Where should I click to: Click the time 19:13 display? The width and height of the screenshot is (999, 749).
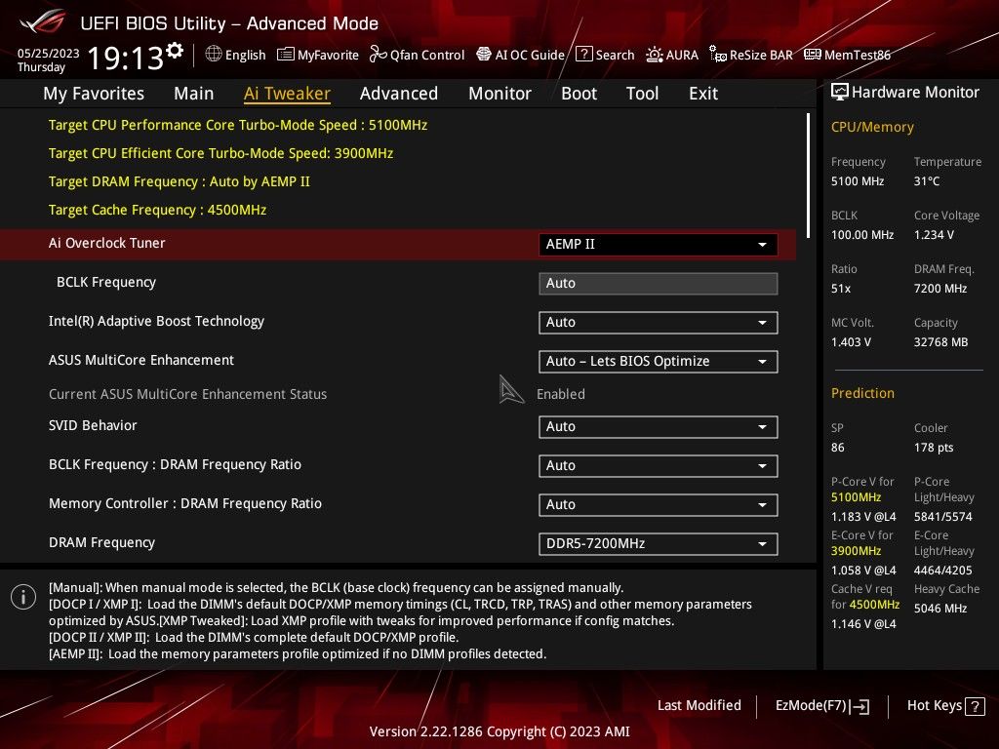[x=126, y=58]
